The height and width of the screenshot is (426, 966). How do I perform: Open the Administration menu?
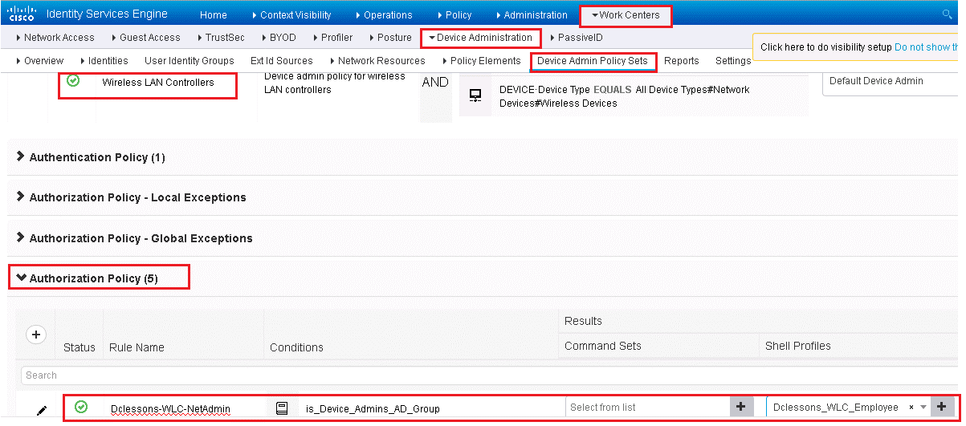coord(532,15)
